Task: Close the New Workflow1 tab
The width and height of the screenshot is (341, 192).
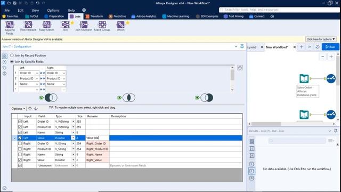Action: [x=295, y=47]
